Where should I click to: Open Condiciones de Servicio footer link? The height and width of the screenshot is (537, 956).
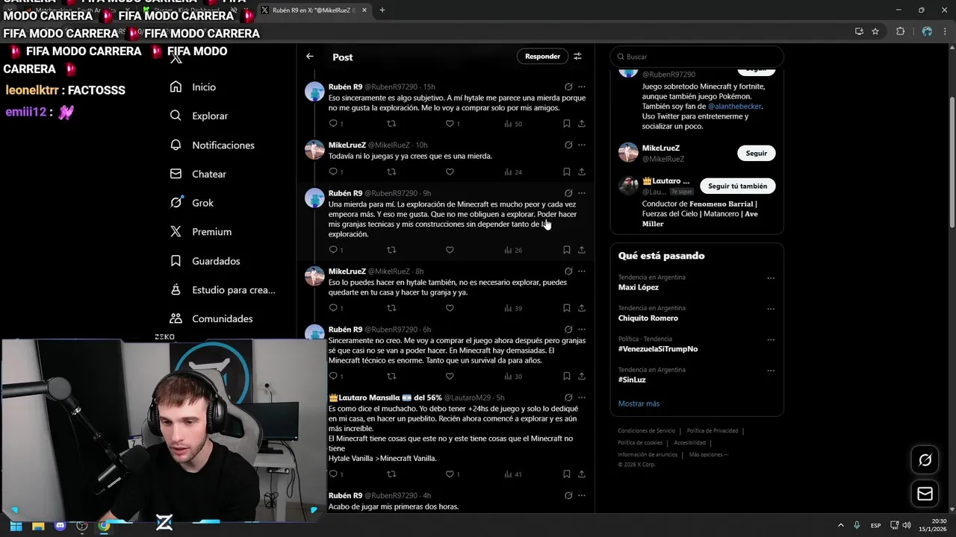click(646, 430)
